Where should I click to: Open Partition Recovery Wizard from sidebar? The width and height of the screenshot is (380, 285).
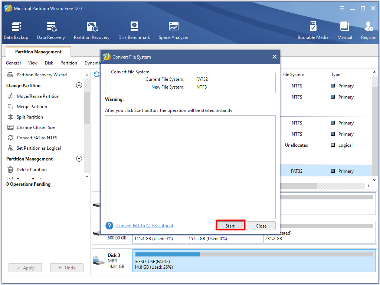pos(42,75)
